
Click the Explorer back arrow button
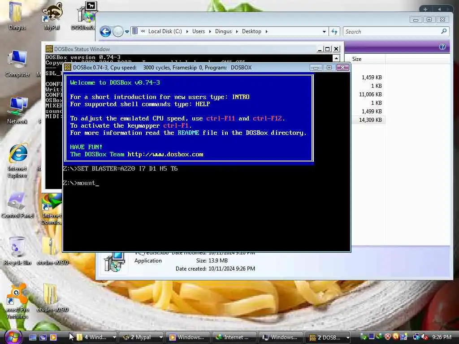click(x=105, y=31)
